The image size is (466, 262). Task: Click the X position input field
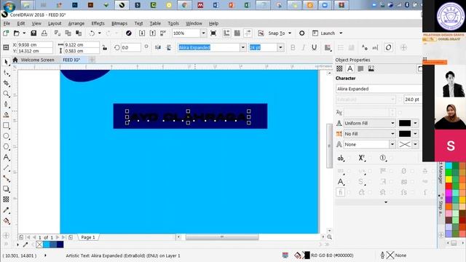click(35, 44)
